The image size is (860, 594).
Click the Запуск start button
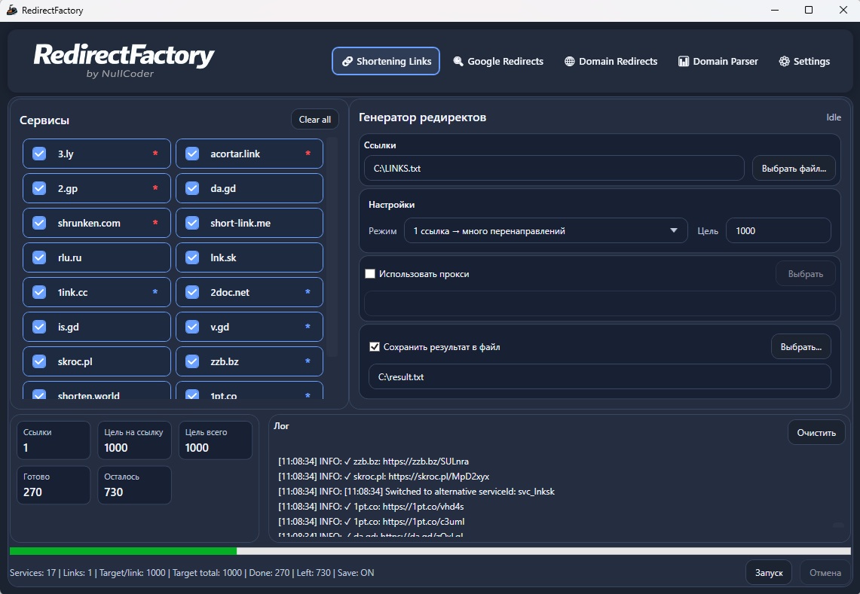tap(769, 573)
